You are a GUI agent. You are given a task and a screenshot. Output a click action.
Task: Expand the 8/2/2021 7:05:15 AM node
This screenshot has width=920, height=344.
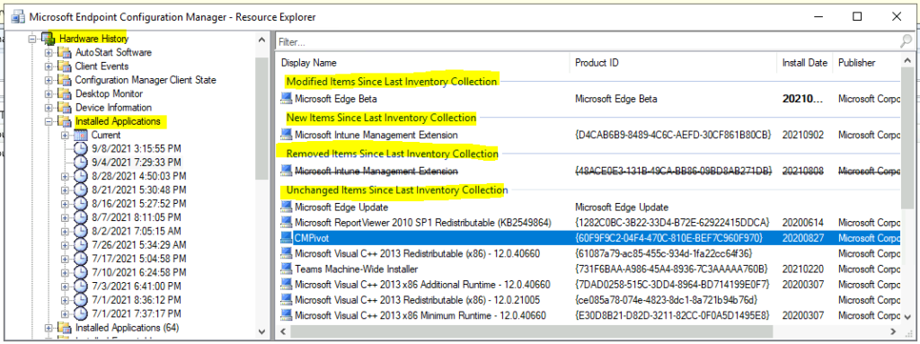(66, 232)
